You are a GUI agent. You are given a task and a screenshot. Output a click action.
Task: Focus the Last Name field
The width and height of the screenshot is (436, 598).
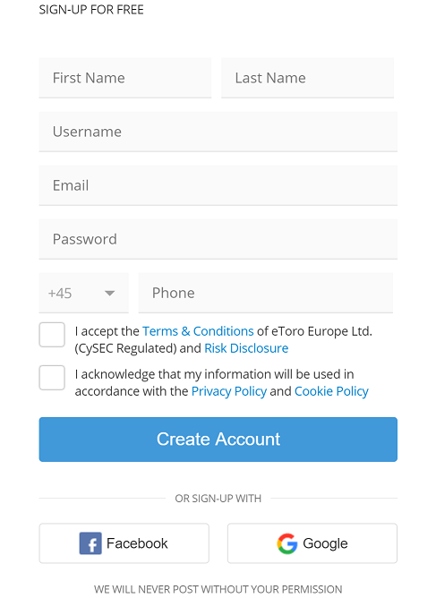point(307,78)
